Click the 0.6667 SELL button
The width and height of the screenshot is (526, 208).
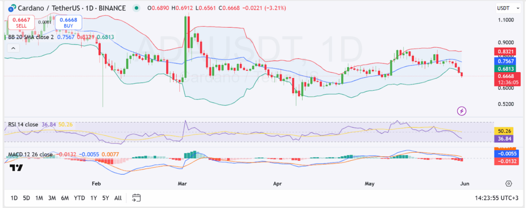coord(22,23)
